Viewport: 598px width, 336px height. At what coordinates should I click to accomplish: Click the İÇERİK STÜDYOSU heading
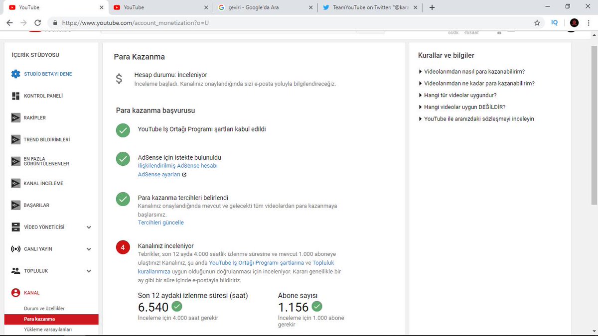tap(35, 55)
